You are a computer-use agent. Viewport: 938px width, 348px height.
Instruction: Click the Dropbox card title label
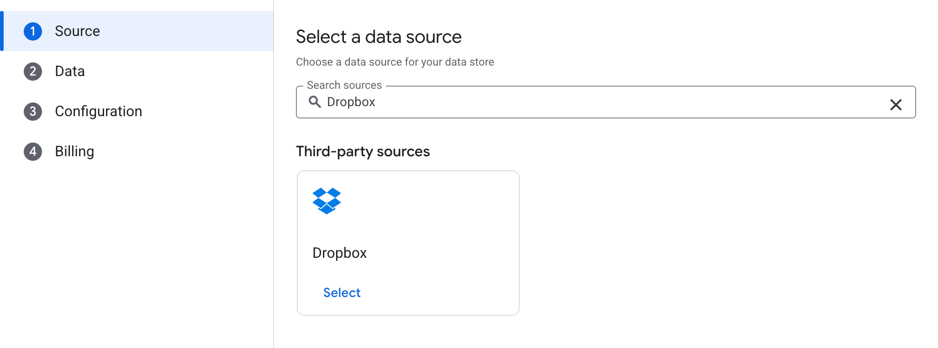click(x=339, y=253)
